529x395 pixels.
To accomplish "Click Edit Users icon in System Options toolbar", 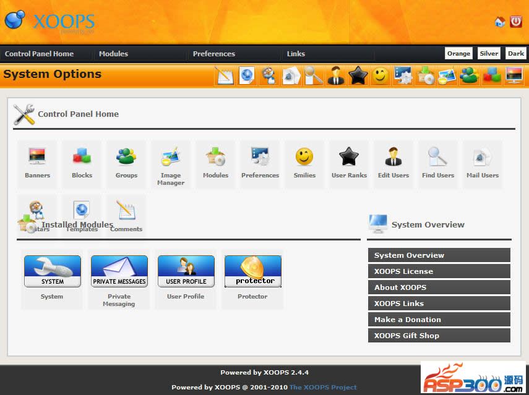I will click(336, 76).
